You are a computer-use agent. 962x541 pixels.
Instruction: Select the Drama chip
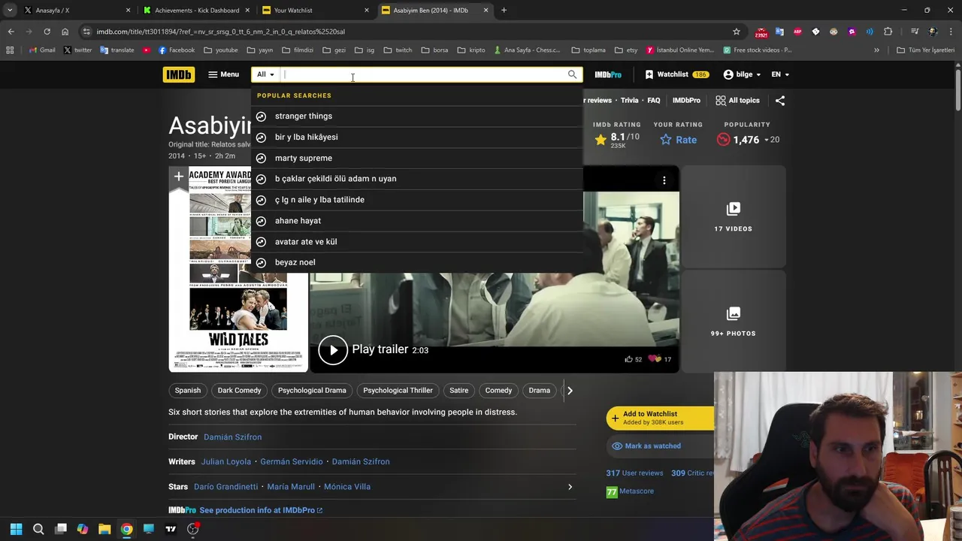pos(540,390)
